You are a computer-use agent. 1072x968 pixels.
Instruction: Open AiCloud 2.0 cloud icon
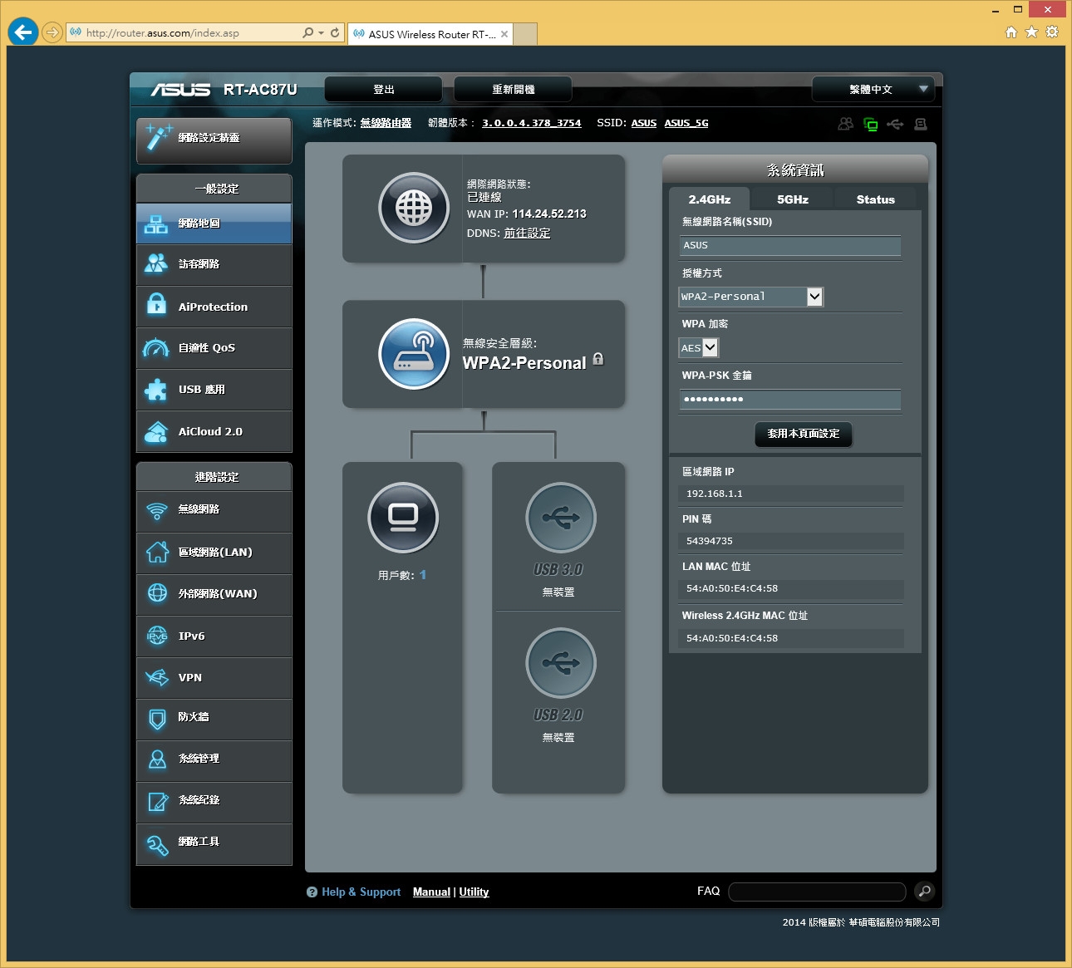[156, 432]
